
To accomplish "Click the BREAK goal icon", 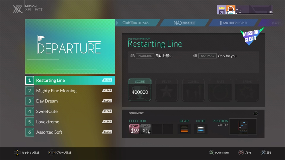I will 247,90.
